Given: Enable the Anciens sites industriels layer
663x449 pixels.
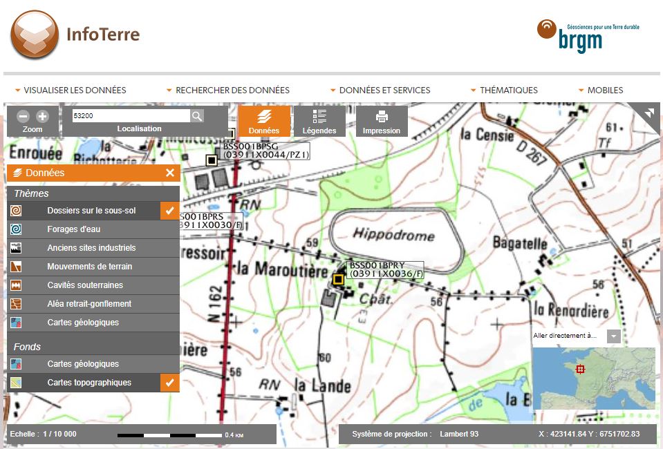Looking at the screenshot, I should (93, 247).
